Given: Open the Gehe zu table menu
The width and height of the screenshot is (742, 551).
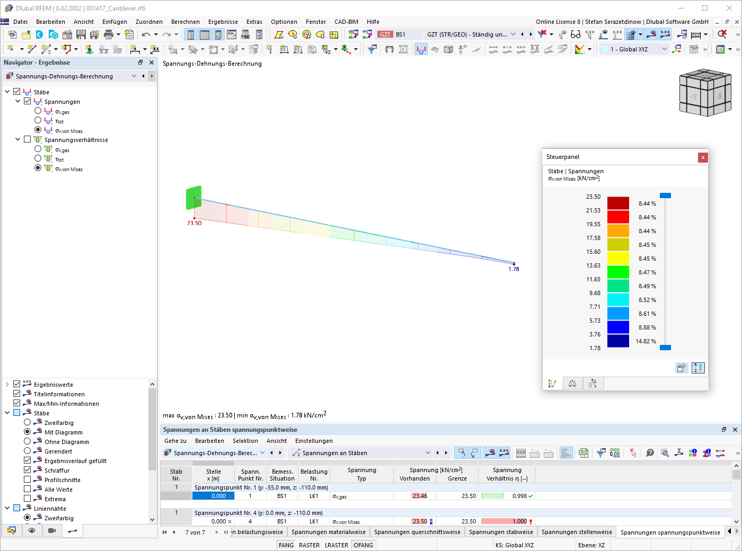Looking at the screenshot, I should 175,441.
